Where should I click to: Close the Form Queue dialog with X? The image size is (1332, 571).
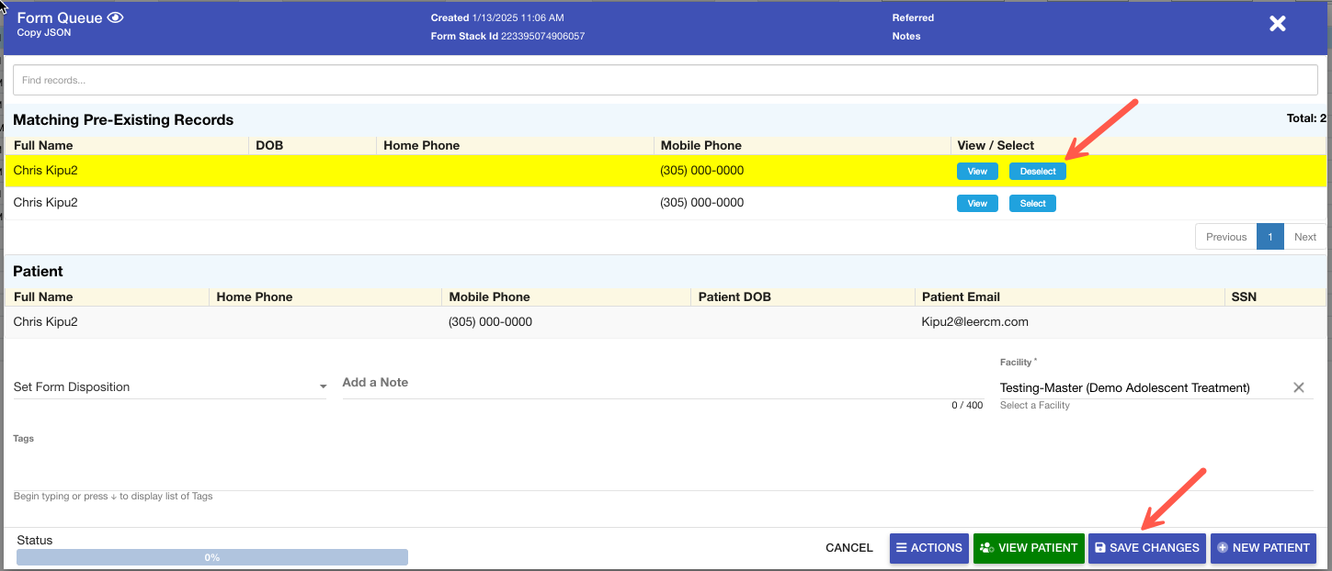[1277, 24]
